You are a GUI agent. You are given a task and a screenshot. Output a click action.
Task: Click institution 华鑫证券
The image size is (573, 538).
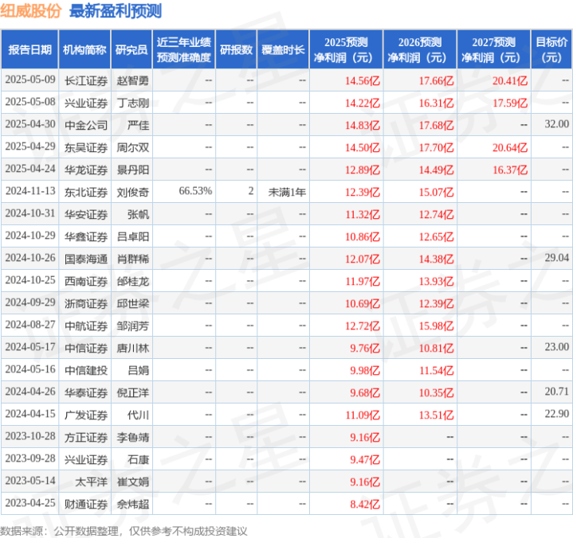pyautogui.click(x=86, y=236)
